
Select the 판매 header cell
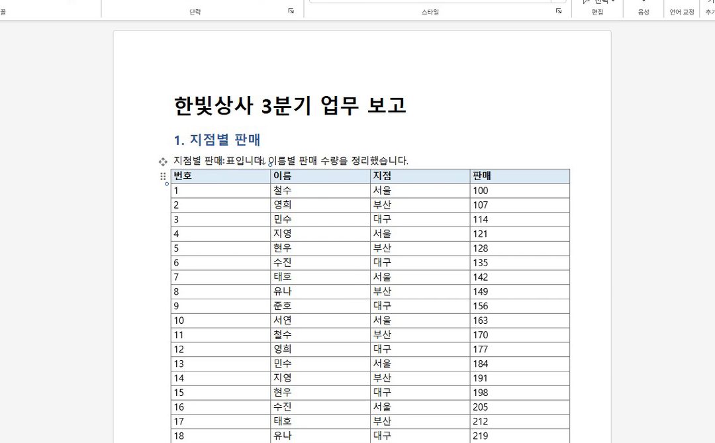[520, 176]
